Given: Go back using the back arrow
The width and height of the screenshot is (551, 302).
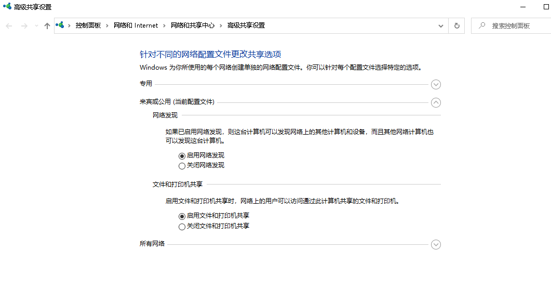Looking at the screenshot, I should click(9, 25).
